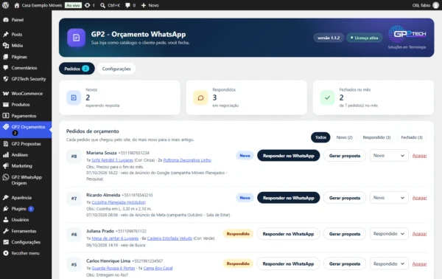Open Casa Exemplo Móveis home icon
This screenshot has width=442, height=279.
[x=17, y=5]
